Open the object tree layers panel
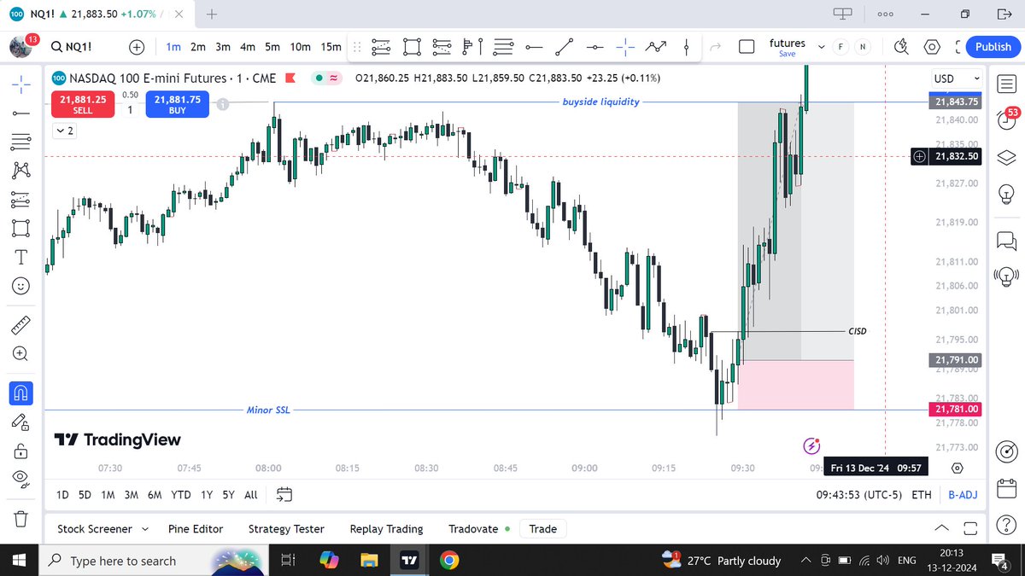The image size is (1025, 576). tap(1006, 158)
